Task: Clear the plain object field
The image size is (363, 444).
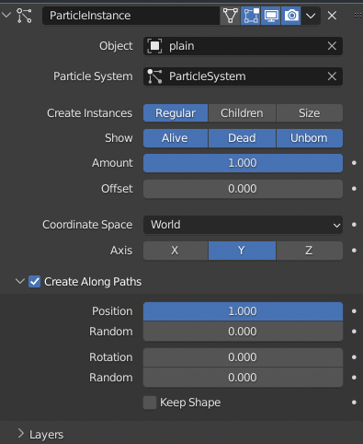Action: (x=332, y=46)
